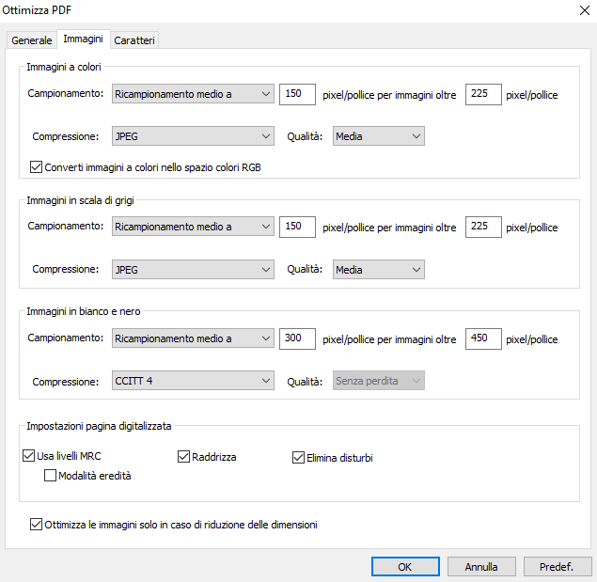Toggle the Usa livelli MRC checkbox
The height and width of the screenshot is (582, 597).
(x=28, y=456)
